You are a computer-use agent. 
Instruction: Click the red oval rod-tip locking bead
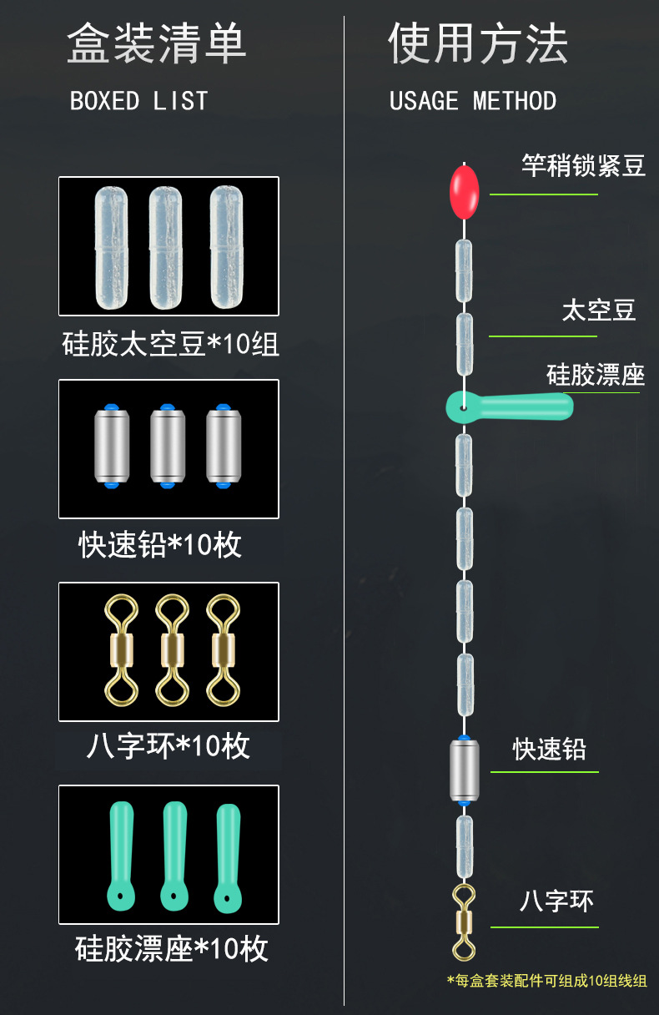point(465,192)
